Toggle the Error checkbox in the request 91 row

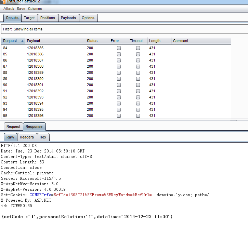(119, 91)
